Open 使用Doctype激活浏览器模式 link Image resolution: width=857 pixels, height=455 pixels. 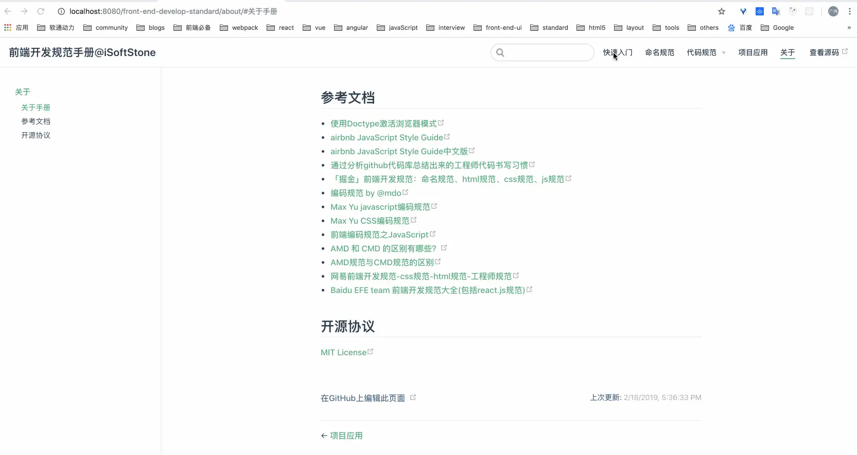[x=387, y=123]
